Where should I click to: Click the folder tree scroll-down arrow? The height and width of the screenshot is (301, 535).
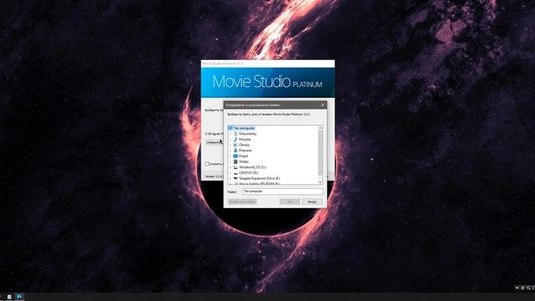pyautogui.click(x=320, y=182)
